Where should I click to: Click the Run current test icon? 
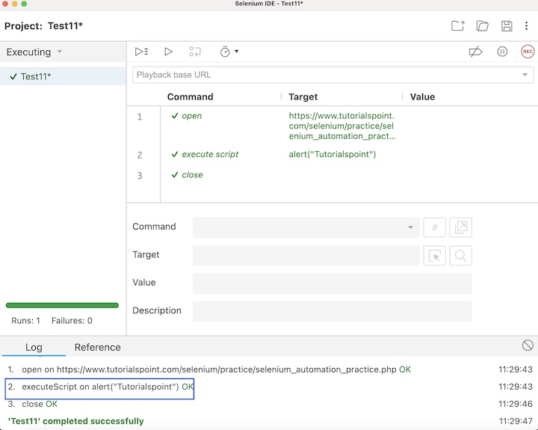tap(168, 52)
